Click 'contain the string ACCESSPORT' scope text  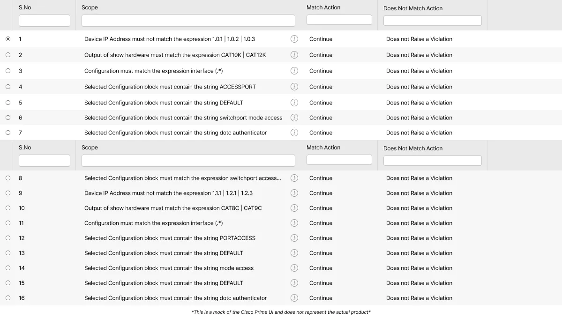click(170, 87)
